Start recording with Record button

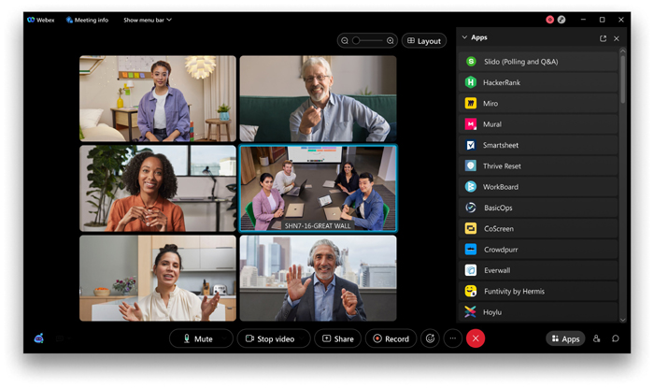(x=391, y=338)
